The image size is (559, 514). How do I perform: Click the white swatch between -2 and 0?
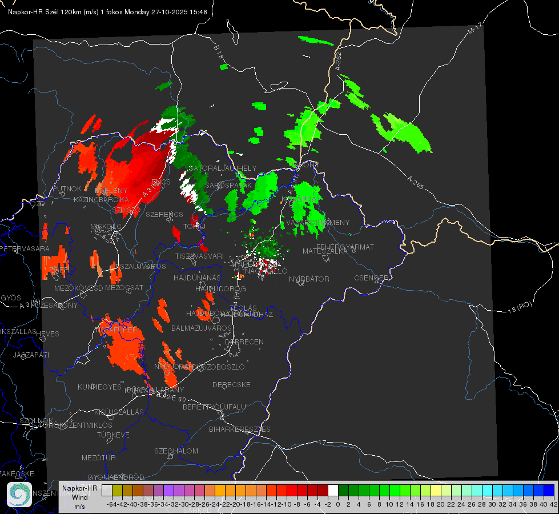click(x=333, y=490)
